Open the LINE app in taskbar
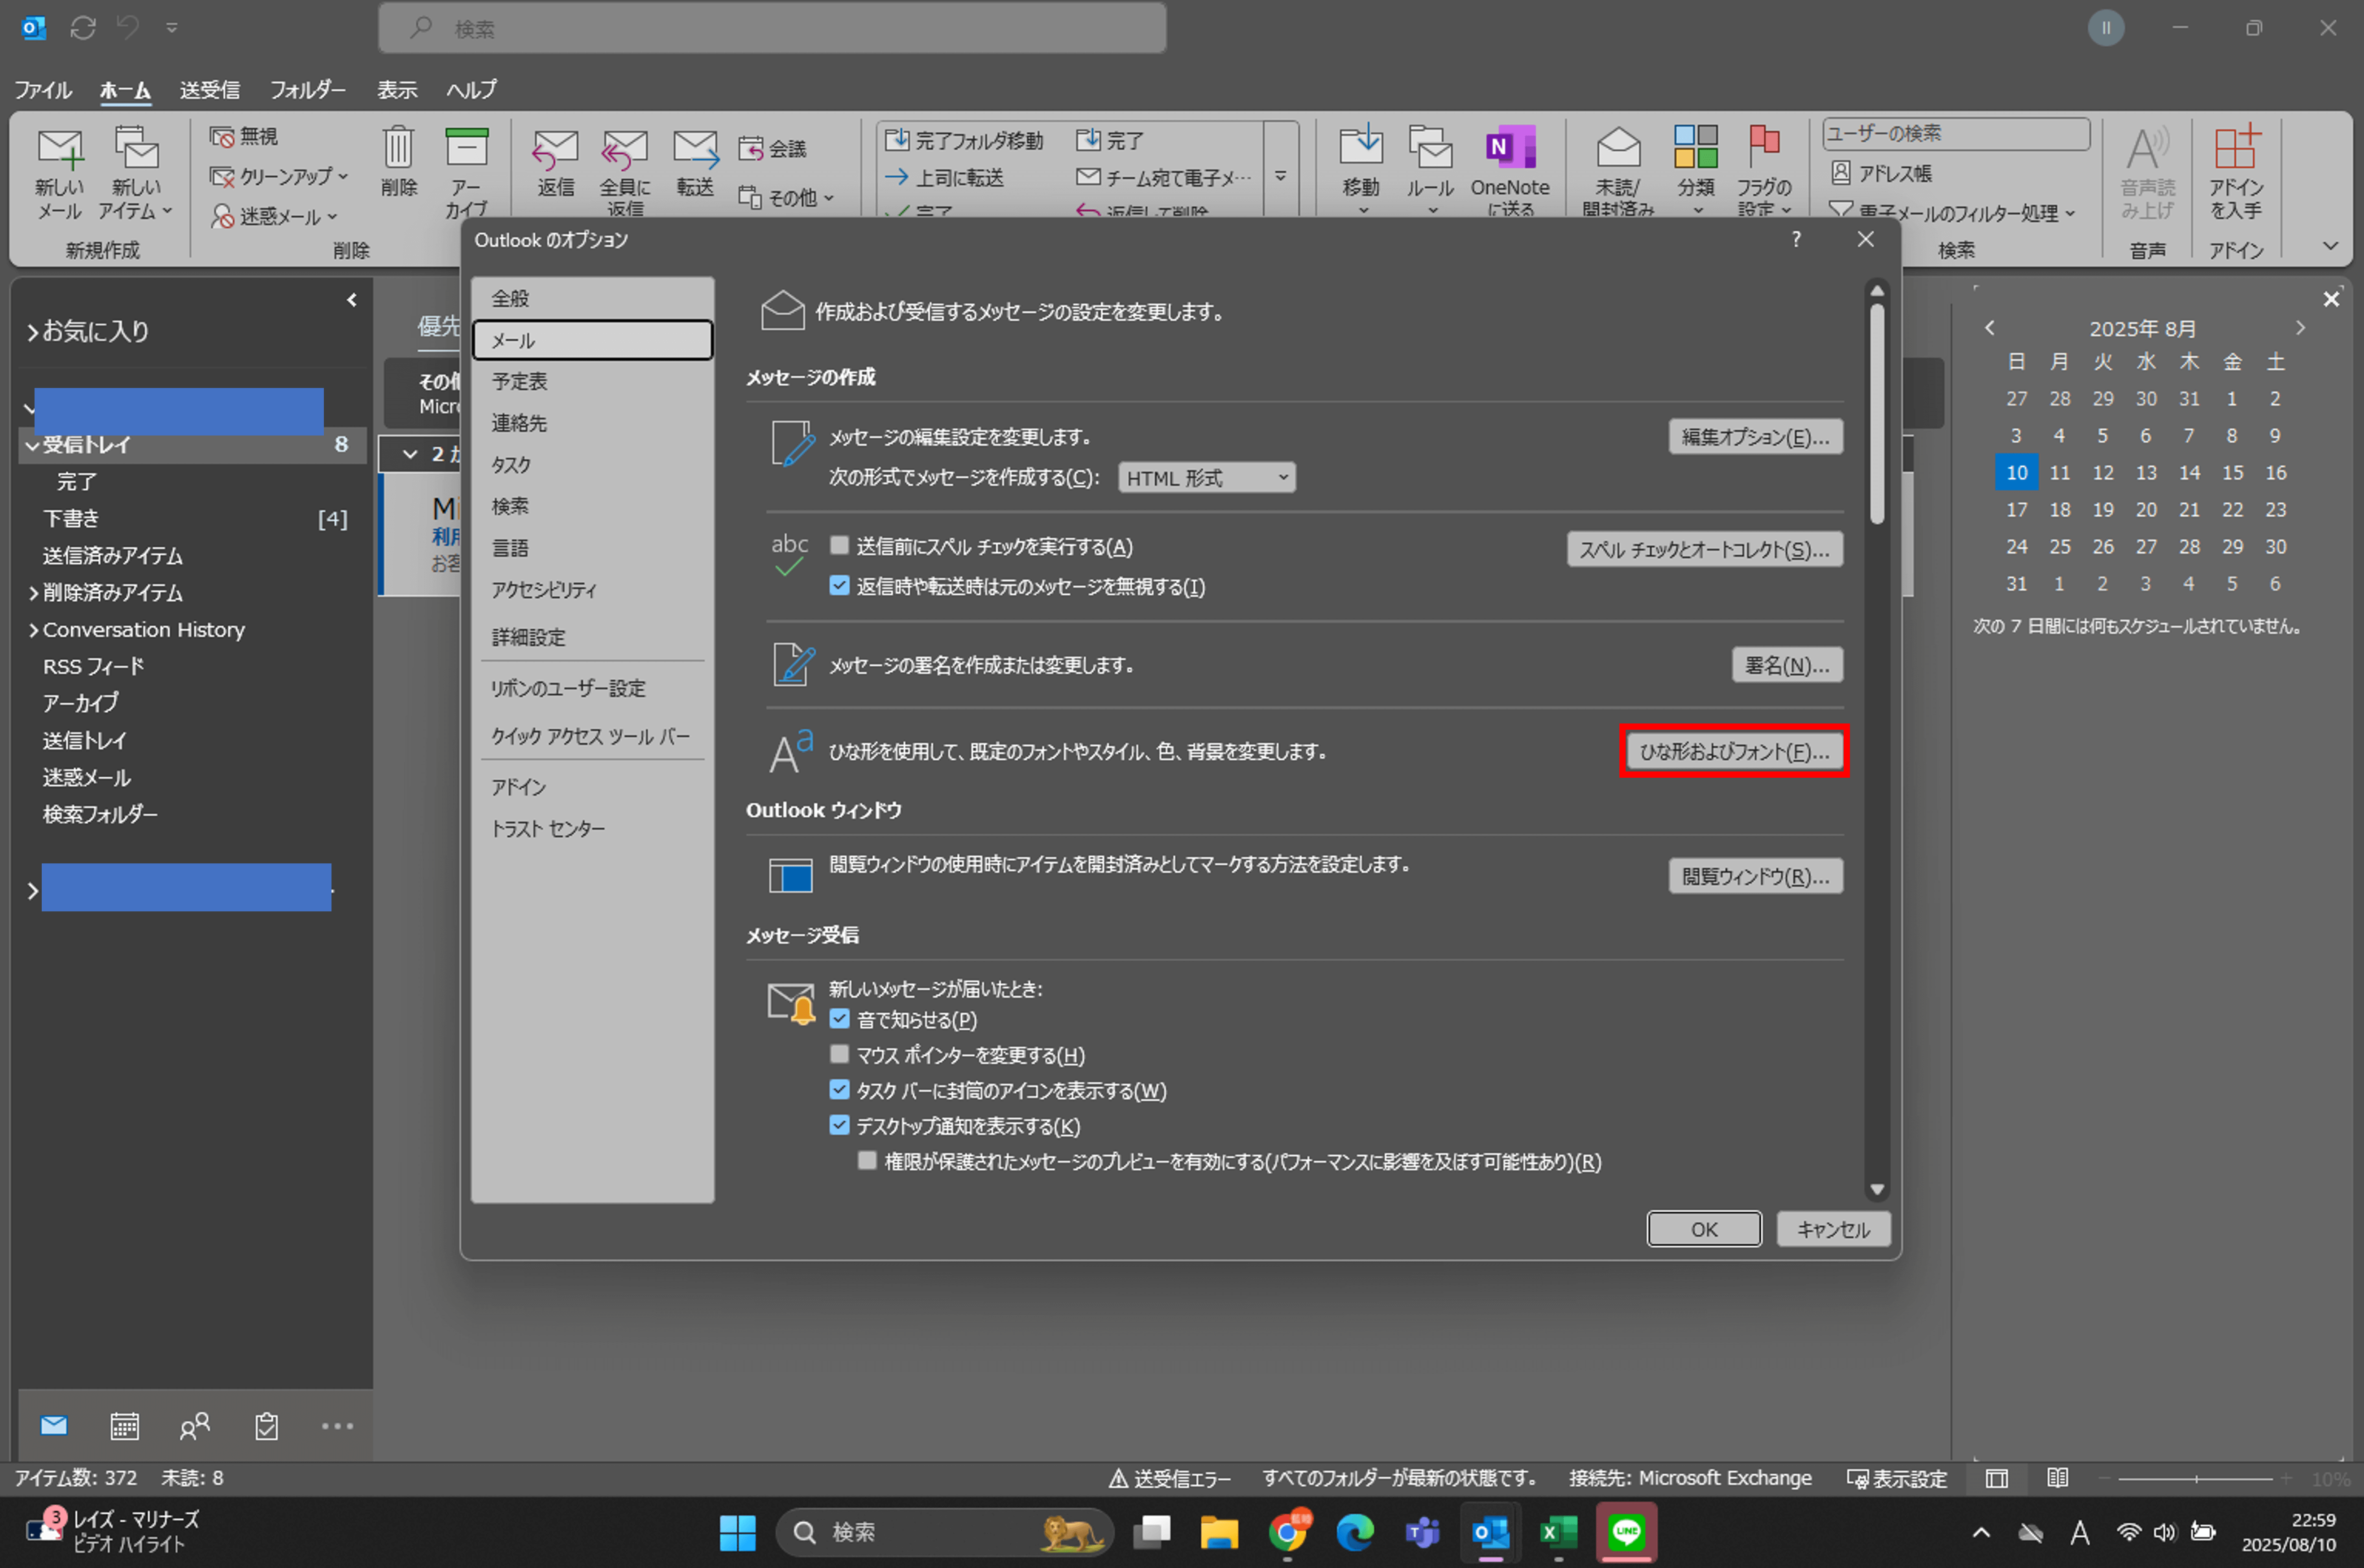Image resolution: width=2364 pixels, height=1568 pixels. click(1626, 1531)
